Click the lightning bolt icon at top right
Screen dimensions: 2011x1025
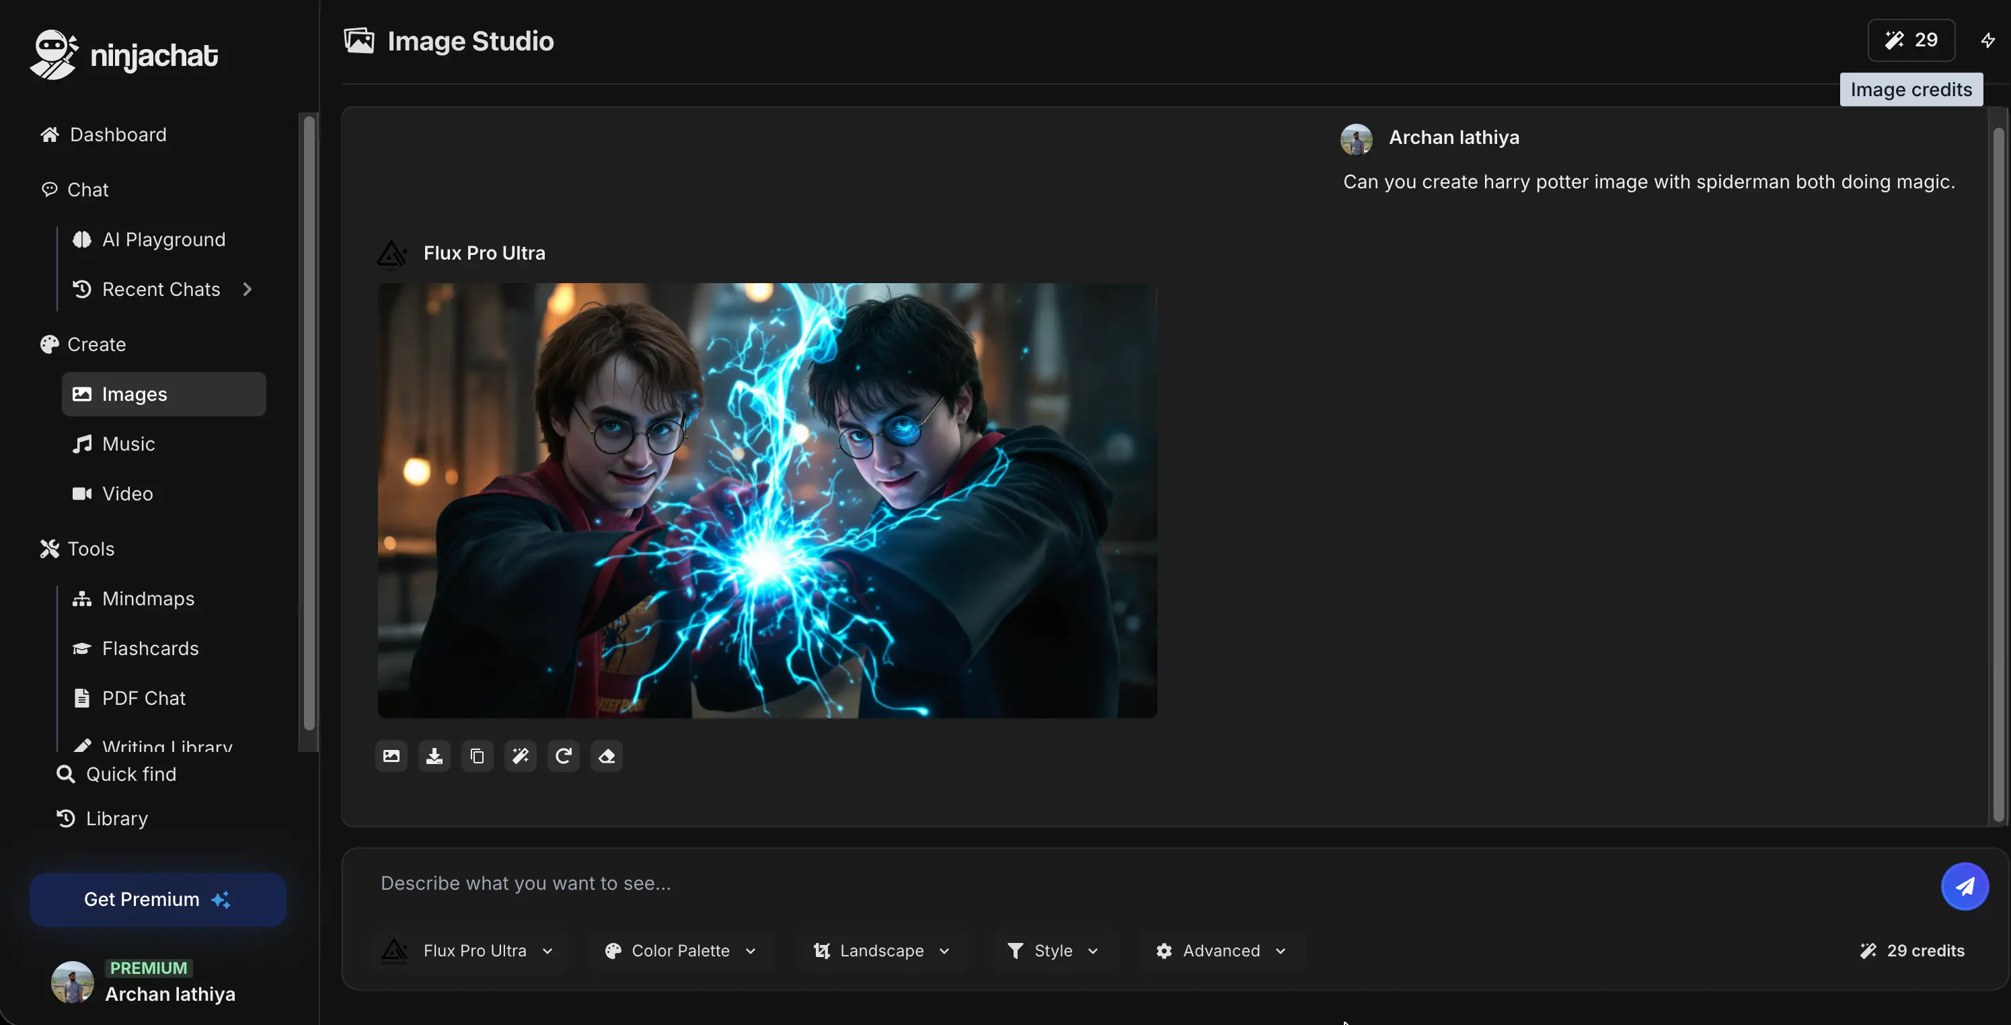pyautogui.click(x=1987, y=40)
